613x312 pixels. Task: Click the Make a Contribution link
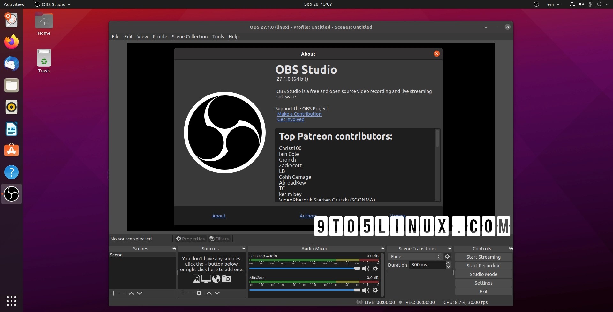pyautogui.click(x=299, y=114)
